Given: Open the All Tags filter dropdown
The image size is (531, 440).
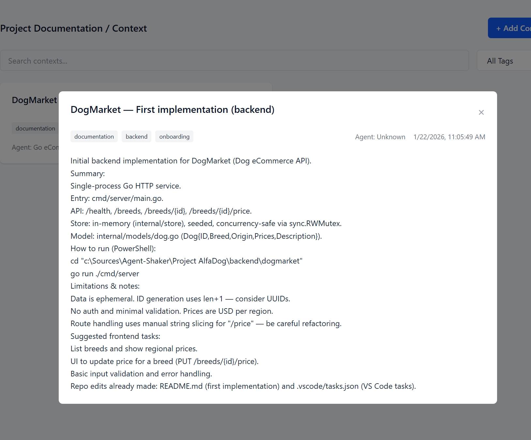Looking at the screenshot, I should 504,61.
